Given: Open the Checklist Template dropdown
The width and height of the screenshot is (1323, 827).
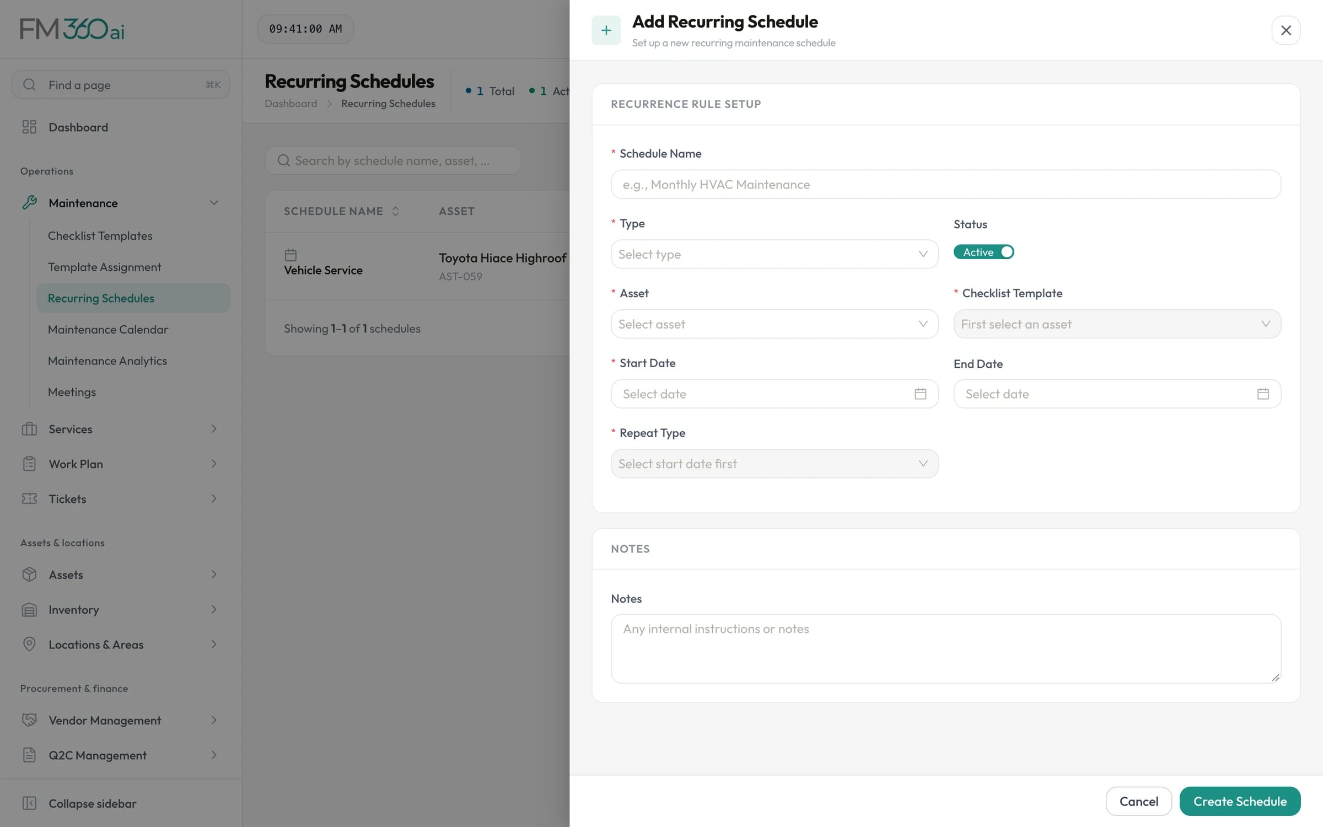Looking at the screenshot, I should tap(1117, 324).
